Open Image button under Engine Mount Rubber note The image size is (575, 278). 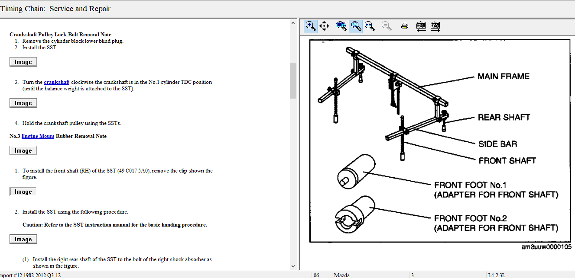pyautogui.click(x=23, y=150)
